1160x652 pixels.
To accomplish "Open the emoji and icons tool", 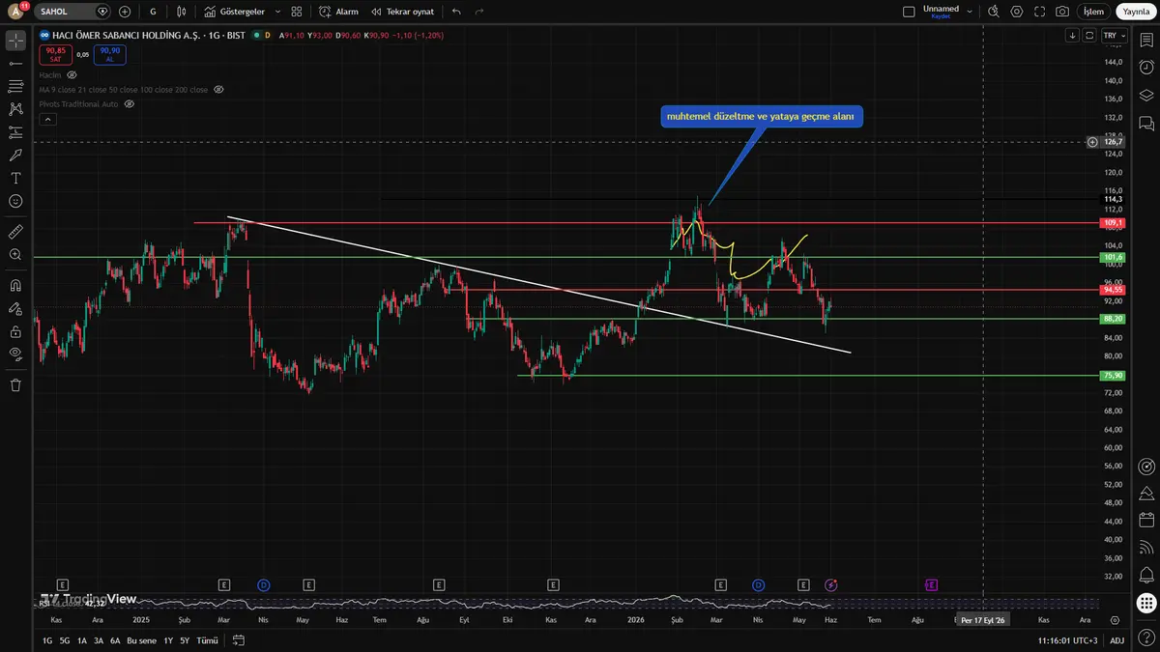I will tap(15, 201).
